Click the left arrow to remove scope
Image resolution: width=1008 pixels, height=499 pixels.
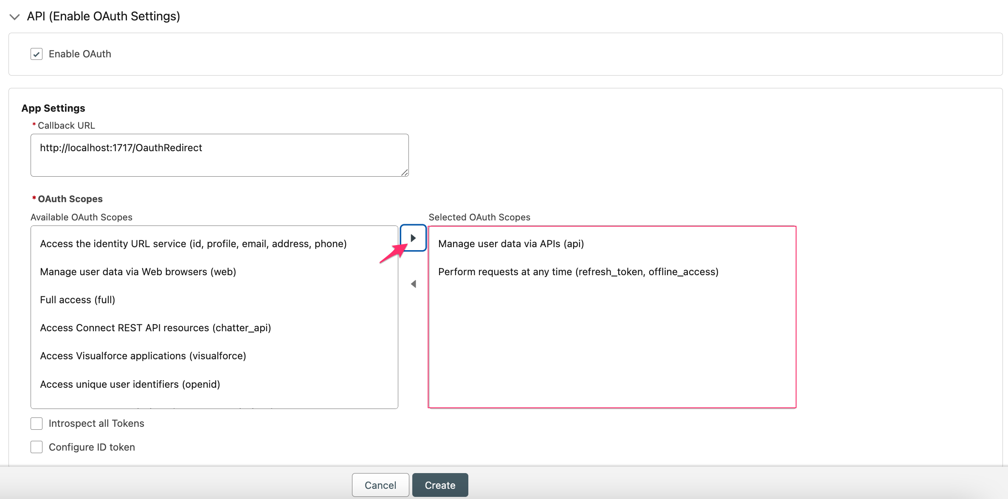[413, 284]
